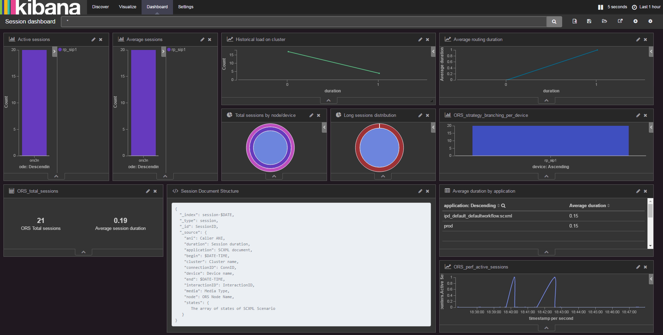Open dashboard options gear icon
663x335 pixels.
[x=650, y=21]
